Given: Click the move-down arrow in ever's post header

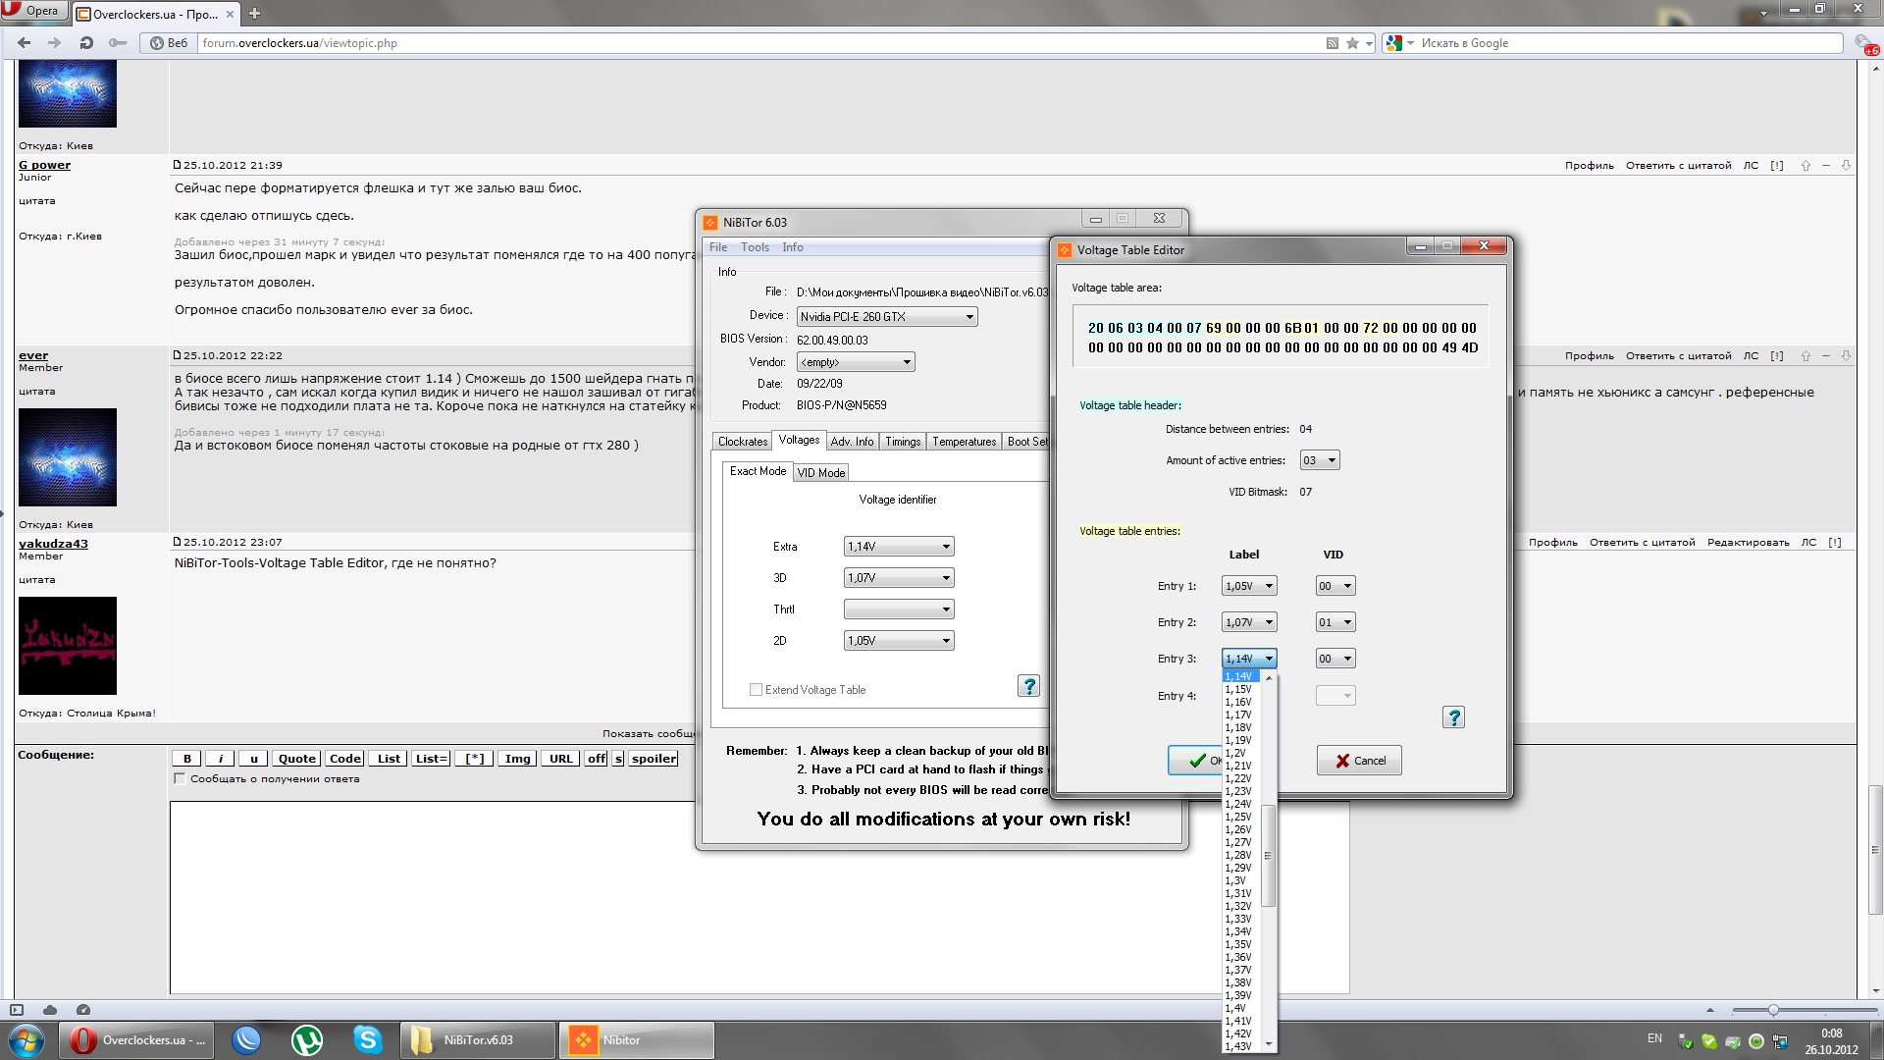Looking at the screenshot, I should [x=1846, y=356].
